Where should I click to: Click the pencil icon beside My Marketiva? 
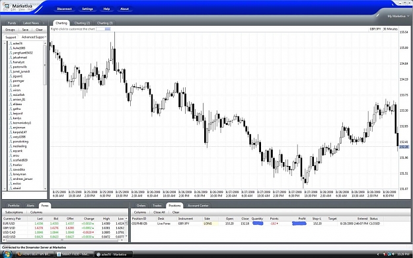[377, 15]
